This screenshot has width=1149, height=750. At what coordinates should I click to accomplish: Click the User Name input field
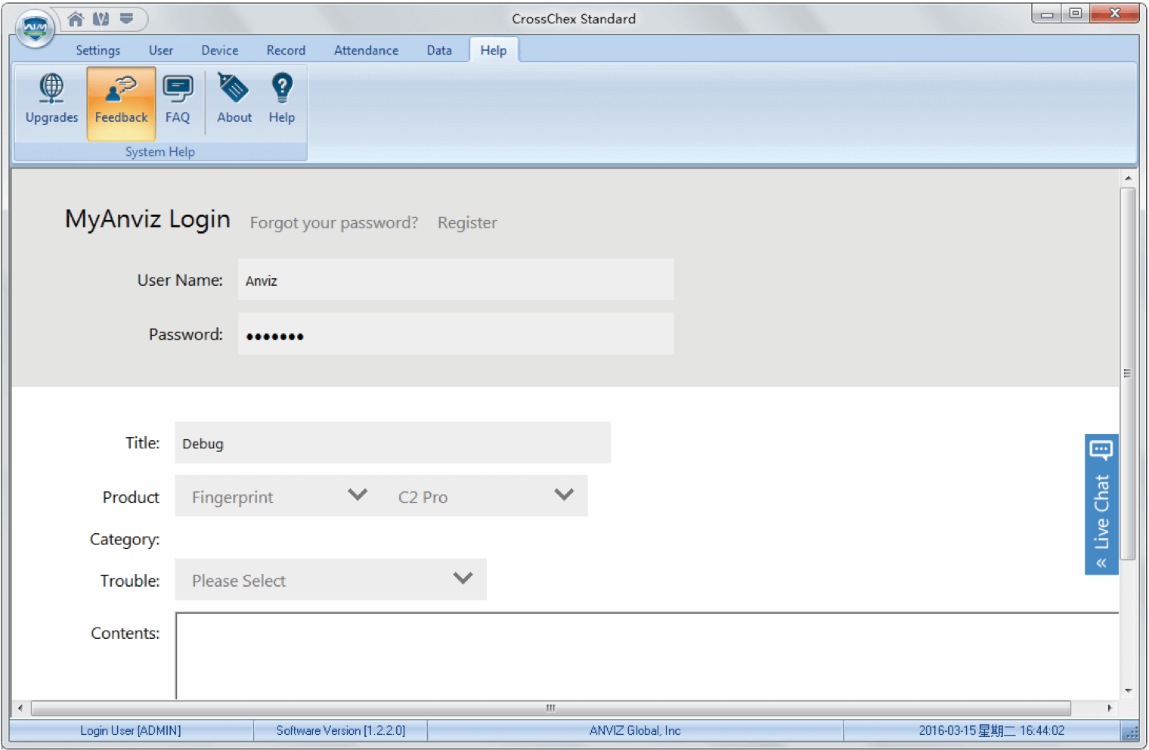456,280
